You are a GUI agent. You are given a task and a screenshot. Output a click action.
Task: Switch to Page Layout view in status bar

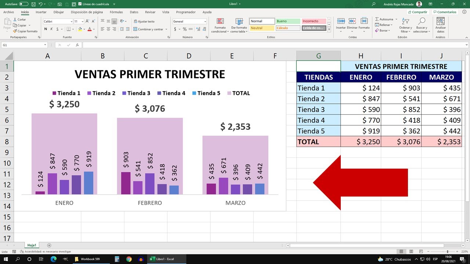(x=411, y=252)
